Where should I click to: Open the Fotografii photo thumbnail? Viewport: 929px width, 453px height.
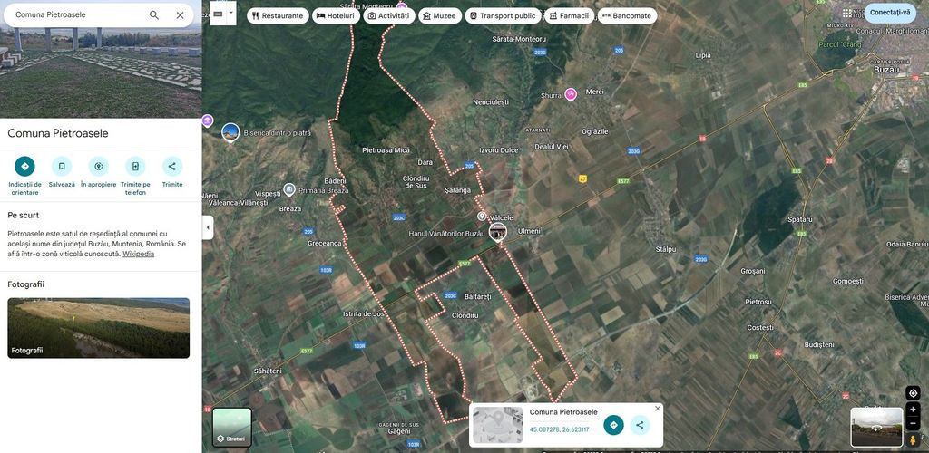[98, 328]
